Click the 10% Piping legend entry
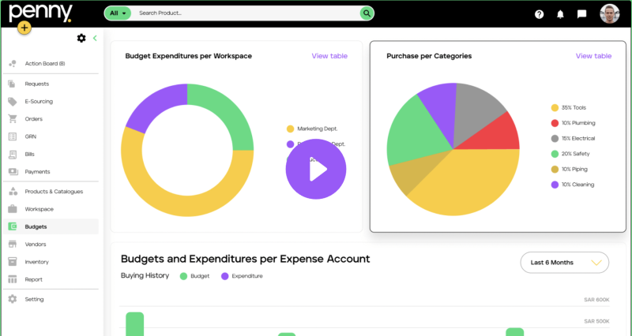 pos(569,169)
